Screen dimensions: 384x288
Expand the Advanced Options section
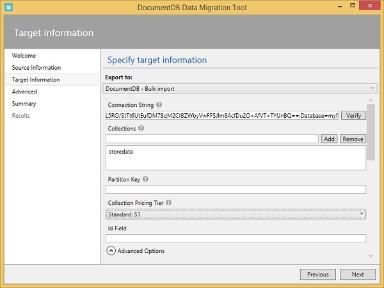111,251
